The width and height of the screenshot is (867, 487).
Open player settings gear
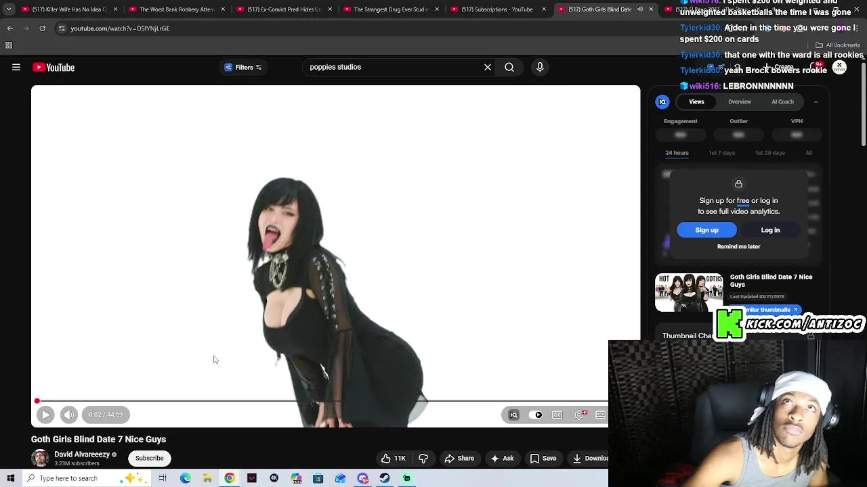579,415
